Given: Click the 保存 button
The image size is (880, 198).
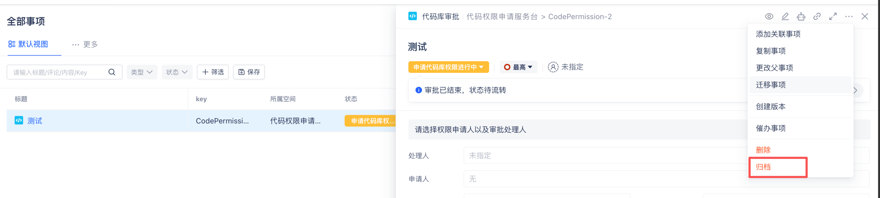Looking at the screenshot, I should pos(249,72).
